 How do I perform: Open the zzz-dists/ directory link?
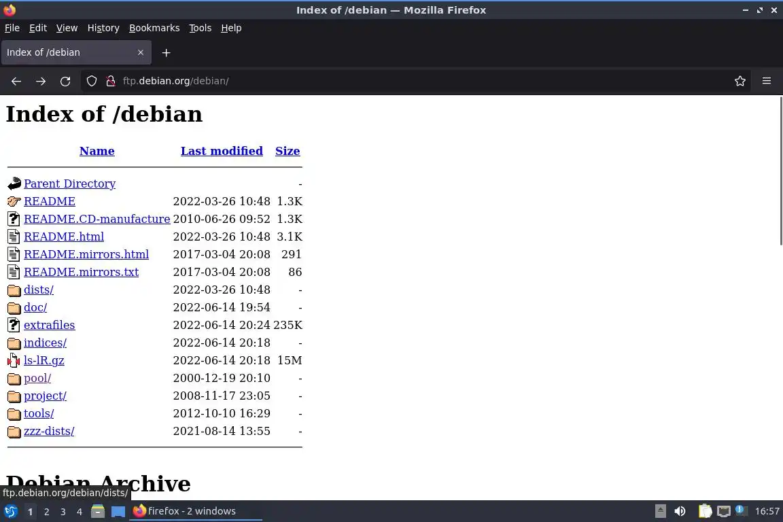coord(49,431)
